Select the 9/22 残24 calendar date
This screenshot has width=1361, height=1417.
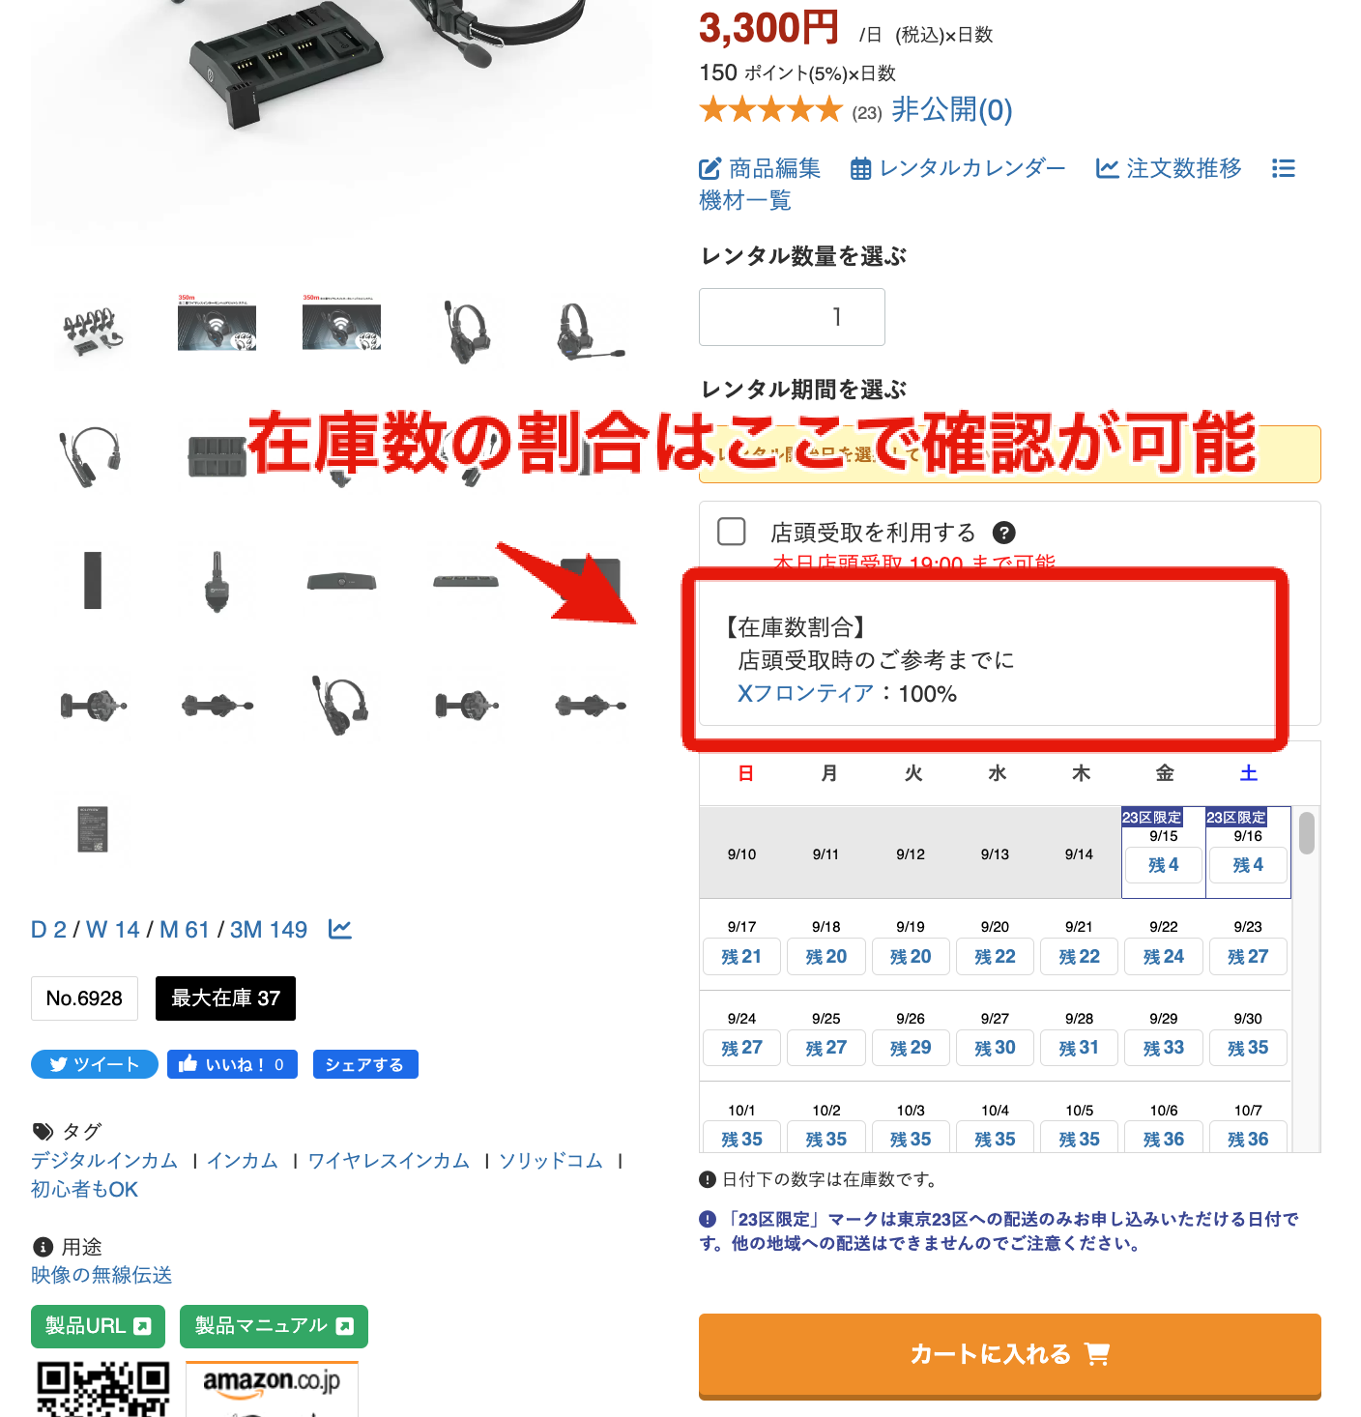[1164, 957]
